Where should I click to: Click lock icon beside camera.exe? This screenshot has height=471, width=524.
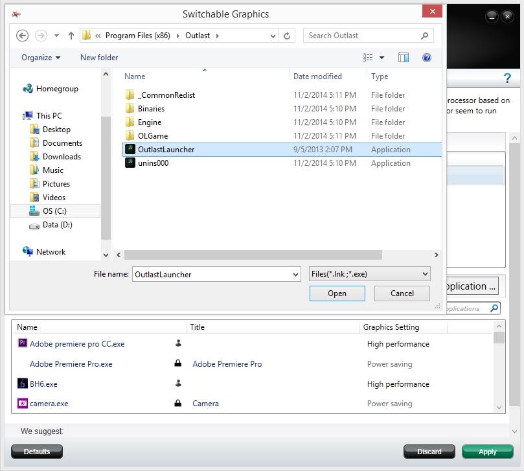pos(177,403)
